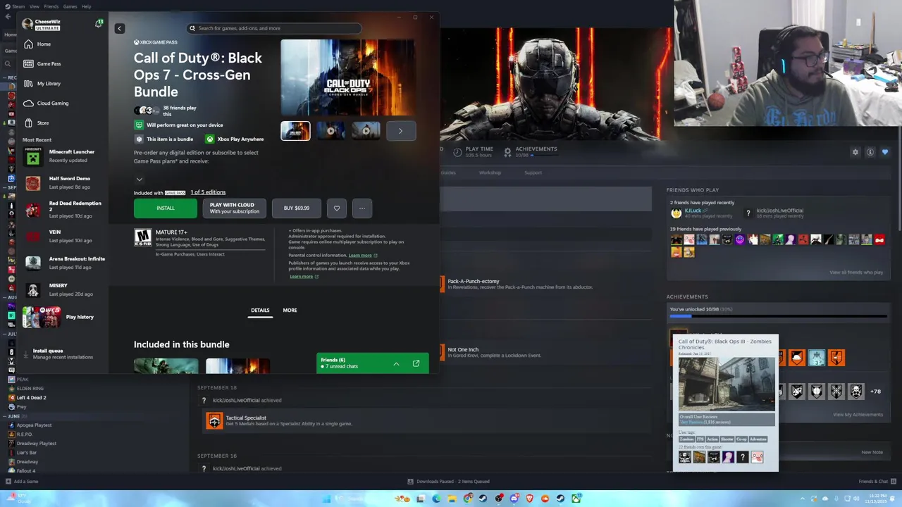Open the more options ellipsis button

pos(362,208)
